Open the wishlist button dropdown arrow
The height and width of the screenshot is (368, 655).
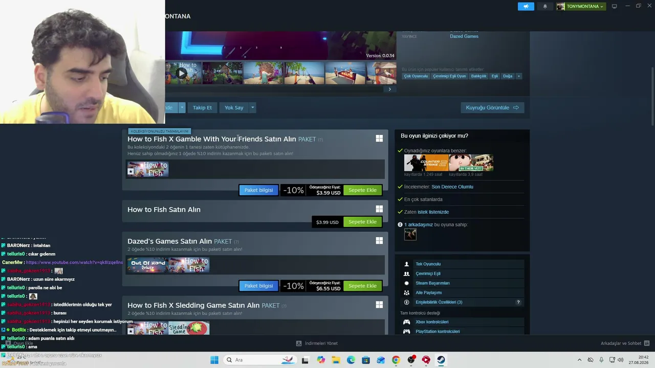[182, 107]
